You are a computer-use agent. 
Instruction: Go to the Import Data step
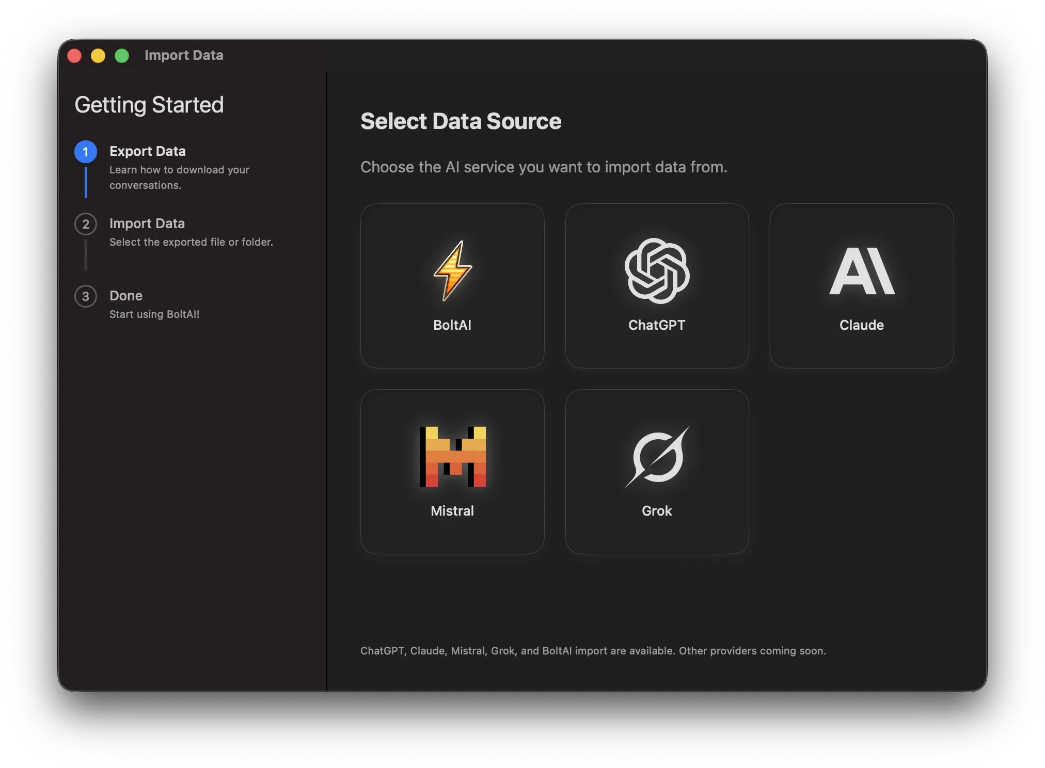point(147,223)
